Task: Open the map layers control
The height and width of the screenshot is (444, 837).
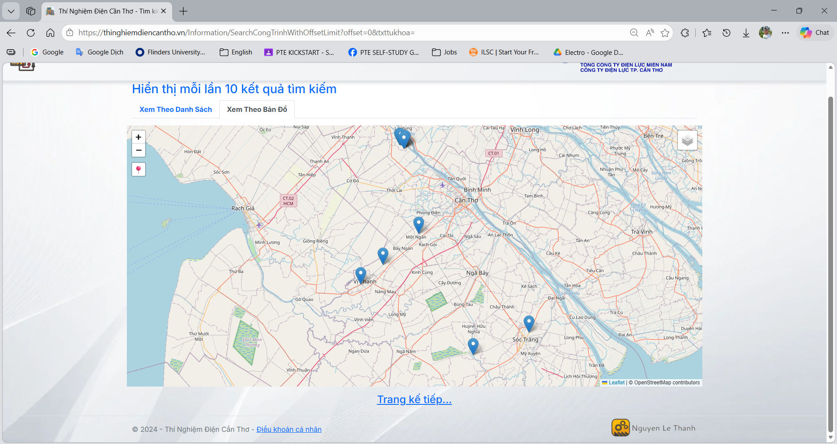Action: [x=687, y=140]
